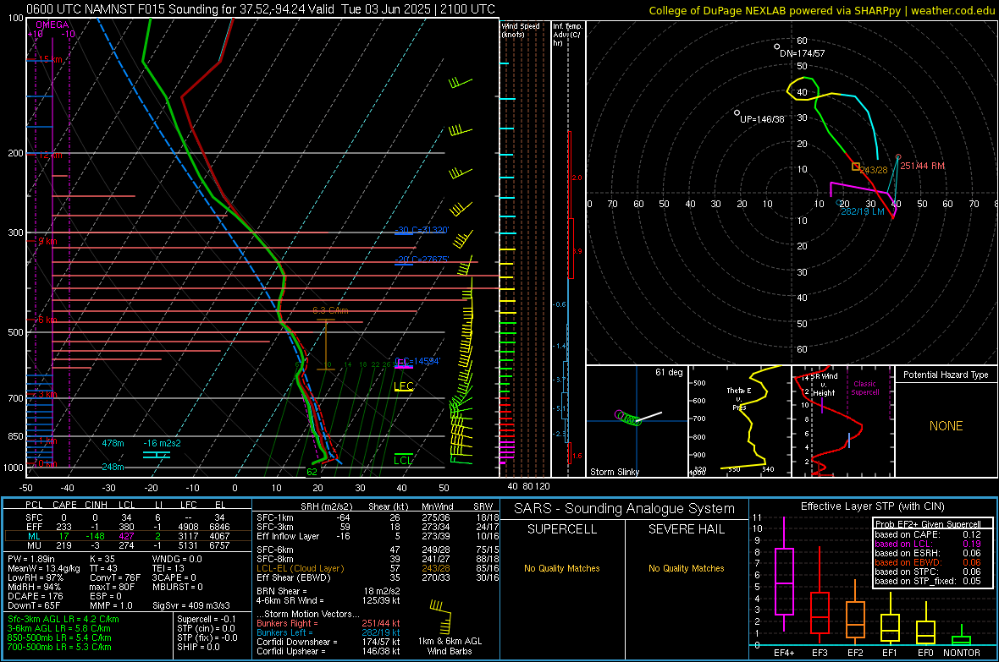Click the Inf. Temp. Adv. panel header
This screenshot has width=999, height=662.
[567, 35]
